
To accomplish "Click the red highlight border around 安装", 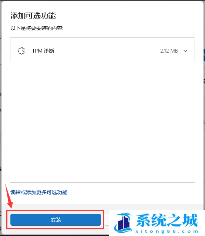I will click(x=55, y=211).
